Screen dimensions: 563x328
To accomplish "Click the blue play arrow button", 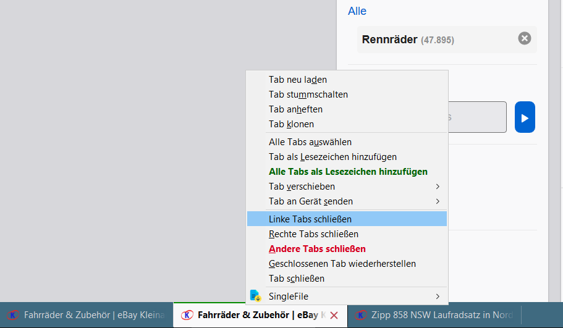I will (525, 117).
